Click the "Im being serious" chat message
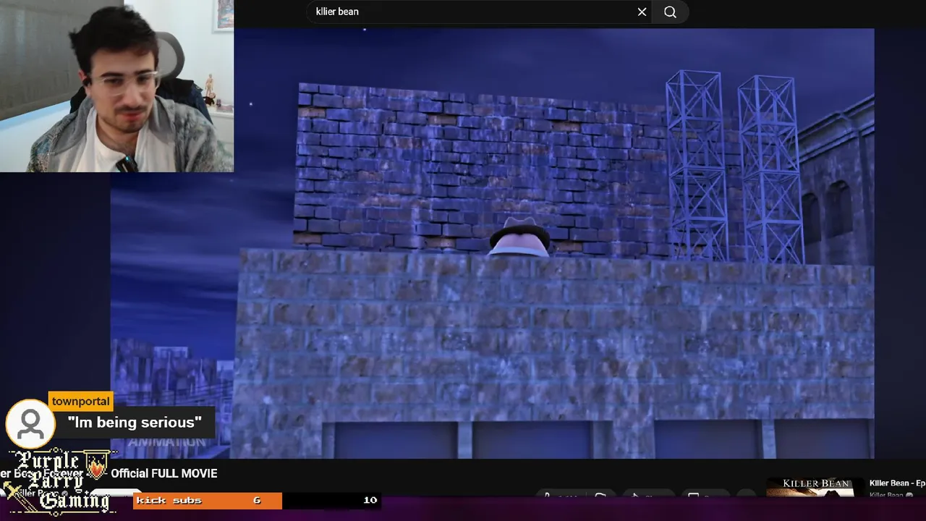Image resolution: width=926 pixels, height=521 pixels. pyautogui.click(x=135, y=423)
